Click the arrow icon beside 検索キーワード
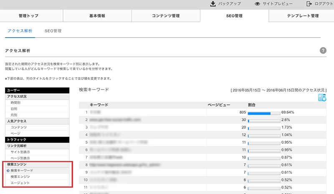Screen dimensions: 334x194 pyautogui.click(x=8, y=171)
